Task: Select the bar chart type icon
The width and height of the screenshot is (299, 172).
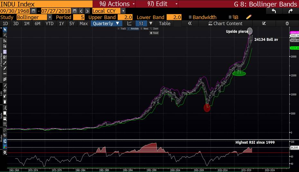Action: (x=141, y=23)
